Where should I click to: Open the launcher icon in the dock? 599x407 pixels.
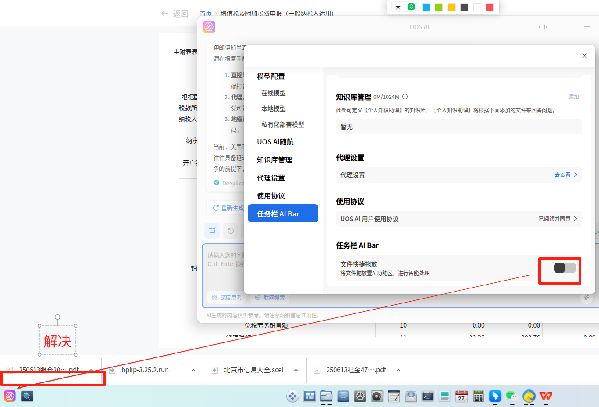[292, 396]
